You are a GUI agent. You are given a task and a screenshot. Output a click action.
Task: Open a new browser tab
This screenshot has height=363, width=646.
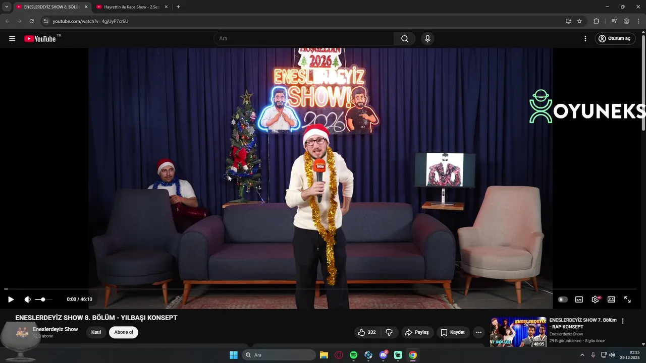178,7
